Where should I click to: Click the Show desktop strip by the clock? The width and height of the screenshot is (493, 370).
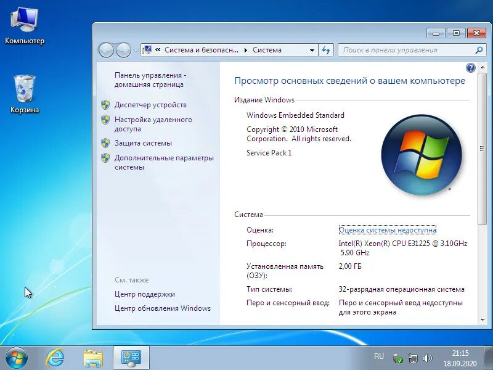tap(488, 358)
